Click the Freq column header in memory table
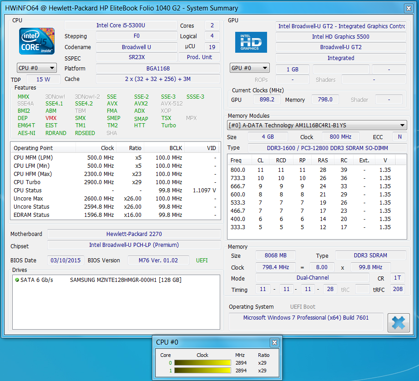Viewport: 419px width, 381px height. 240,160
